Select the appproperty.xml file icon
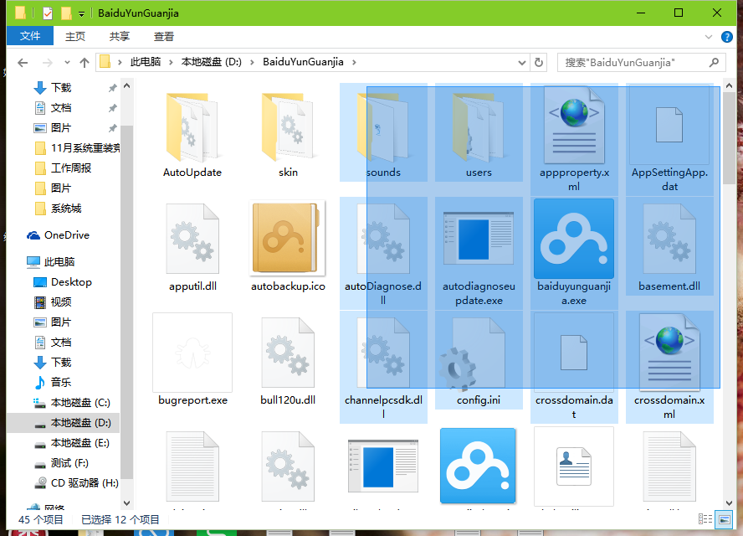 [574, 126]
